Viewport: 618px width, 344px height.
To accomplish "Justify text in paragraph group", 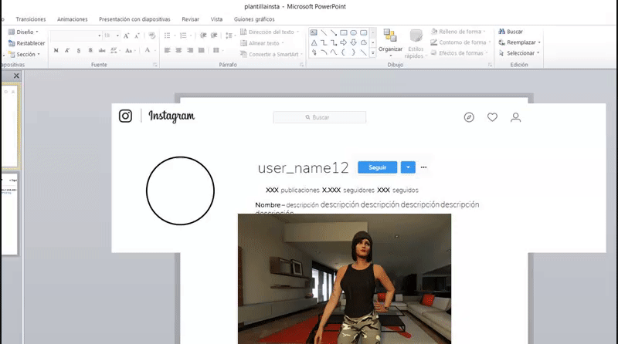I will pos(202,50).
